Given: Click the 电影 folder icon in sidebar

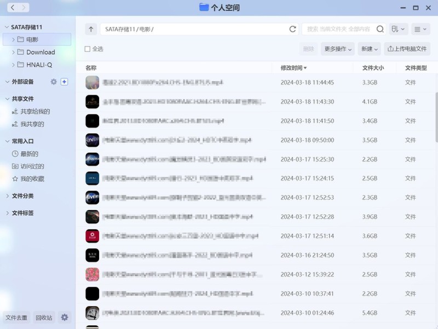Looking at the screenshot, I should click(20, 39).
